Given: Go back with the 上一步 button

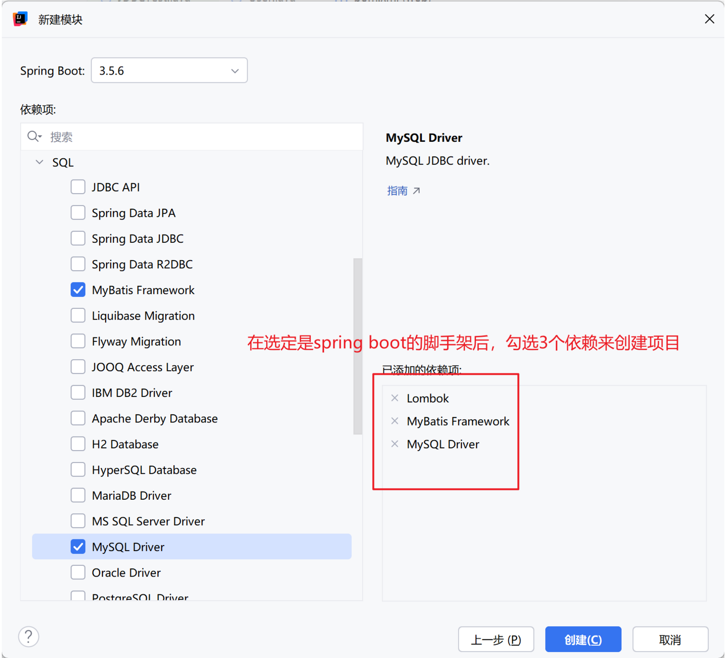Looking at the screenshot, I should click(x=496, y=639).
